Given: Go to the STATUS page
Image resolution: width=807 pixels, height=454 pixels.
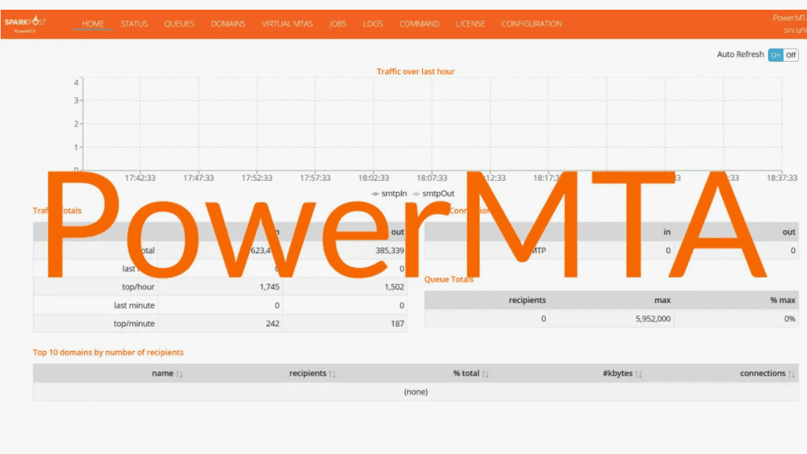Looking at the screenshot, I should 134,24.
